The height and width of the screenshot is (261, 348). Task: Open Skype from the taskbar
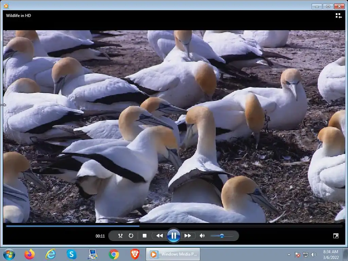click(71, 254)
